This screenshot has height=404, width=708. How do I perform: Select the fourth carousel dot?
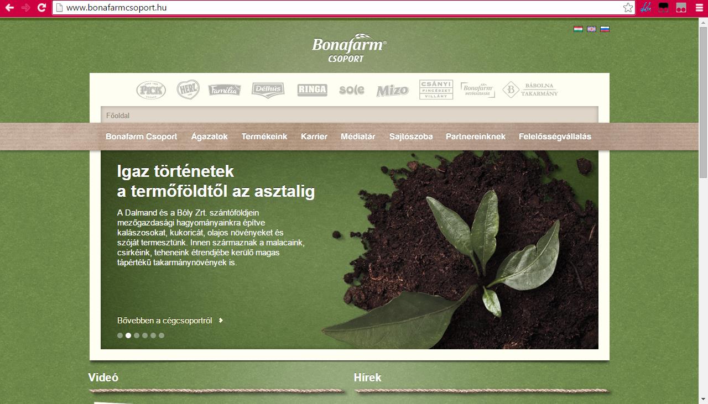145,335
